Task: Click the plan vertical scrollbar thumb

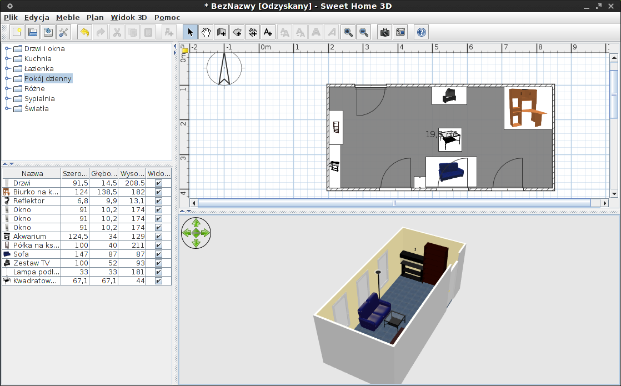Action: pyautogui.click(x=614, y=94)
